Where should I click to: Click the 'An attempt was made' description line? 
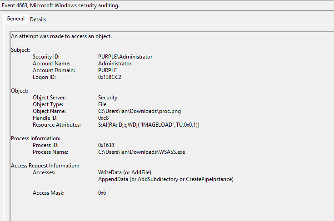(x=61, y=36)
